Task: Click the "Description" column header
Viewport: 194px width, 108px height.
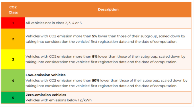Action: [x=108, y=9]
